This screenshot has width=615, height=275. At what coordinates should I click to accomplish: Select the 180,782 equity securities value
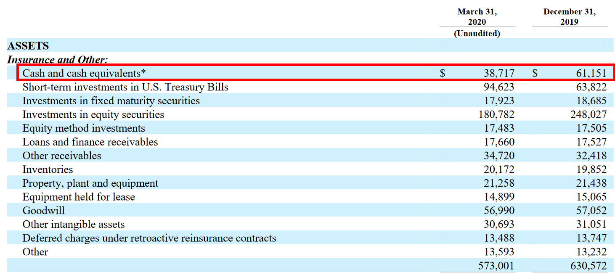tap(496, 114)
